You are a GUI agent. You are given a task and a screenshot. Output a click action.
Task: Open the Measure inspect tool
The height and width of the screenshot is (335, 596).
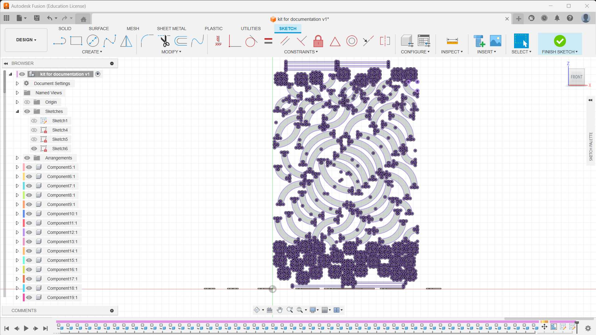point(452,41)
